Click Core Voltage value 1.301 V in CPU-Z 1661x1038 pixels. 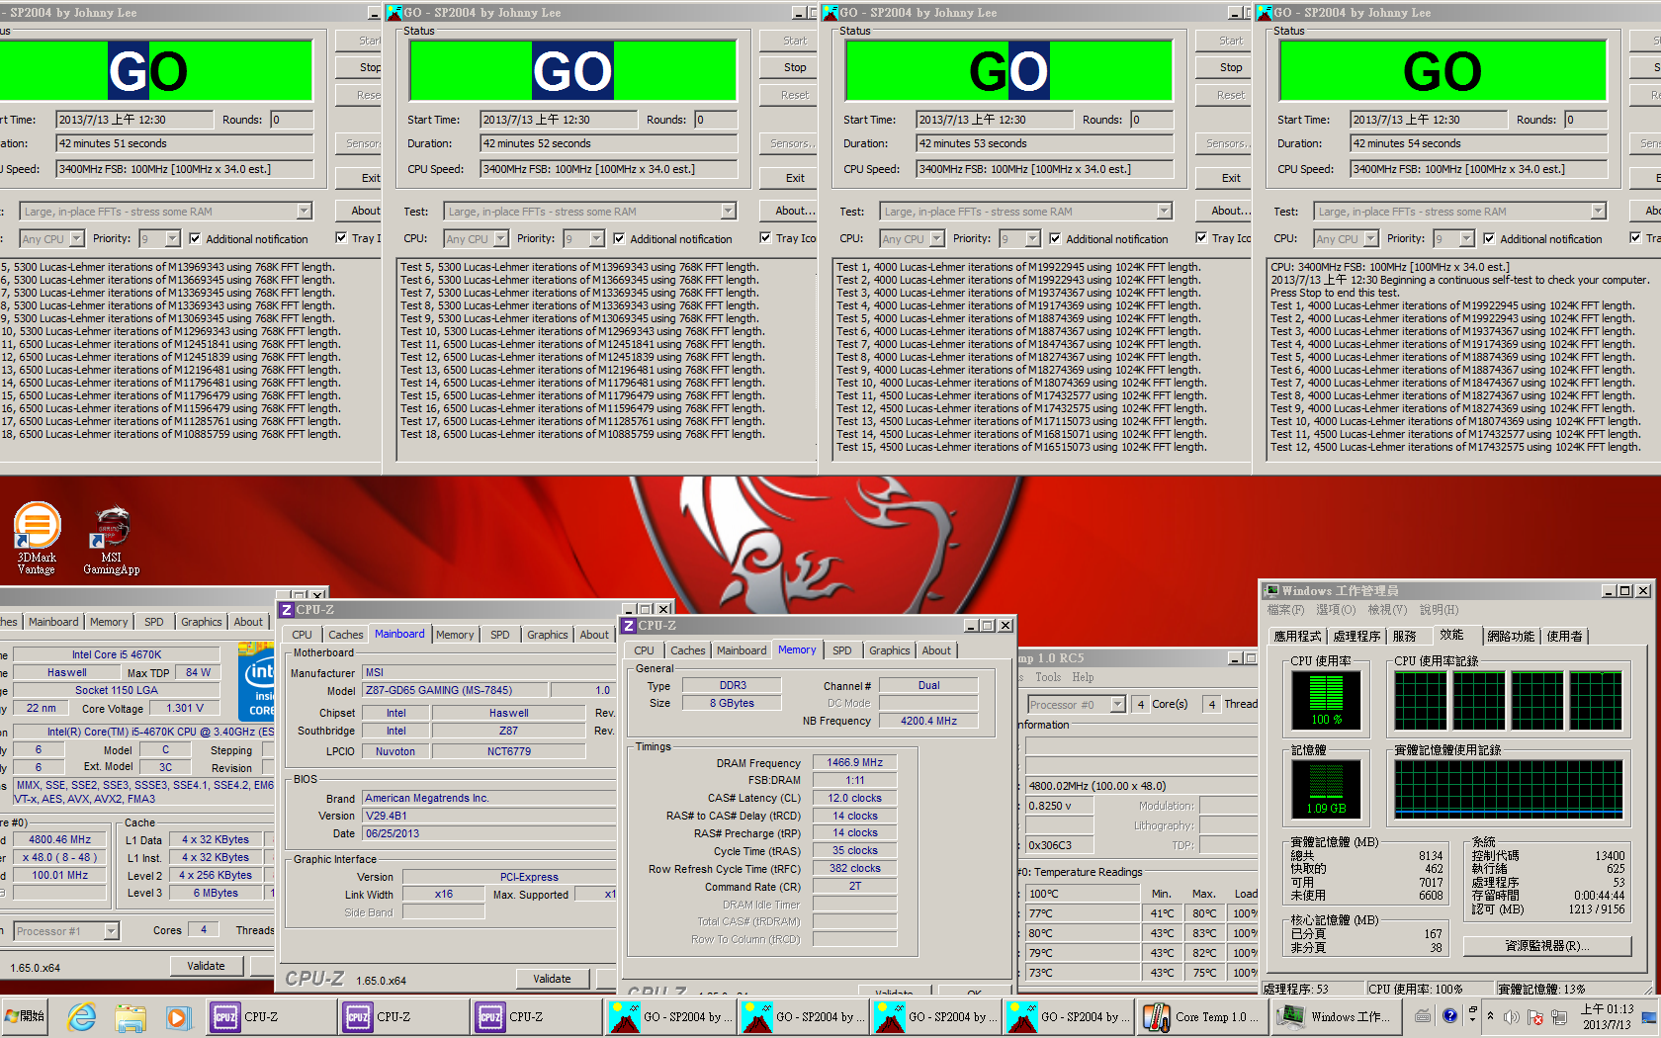186,708
